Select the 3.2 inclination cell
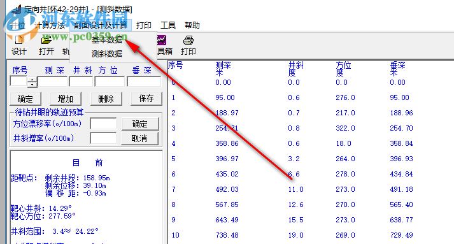 (294, 159)
